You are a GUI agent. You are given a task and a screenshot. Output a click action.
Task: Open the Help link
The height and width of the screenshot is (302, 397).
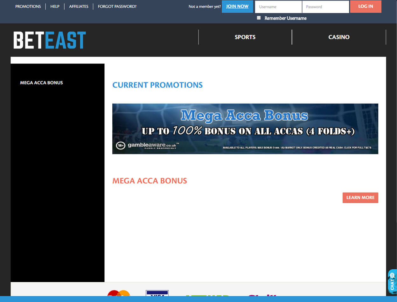click(x=55, y=6)
